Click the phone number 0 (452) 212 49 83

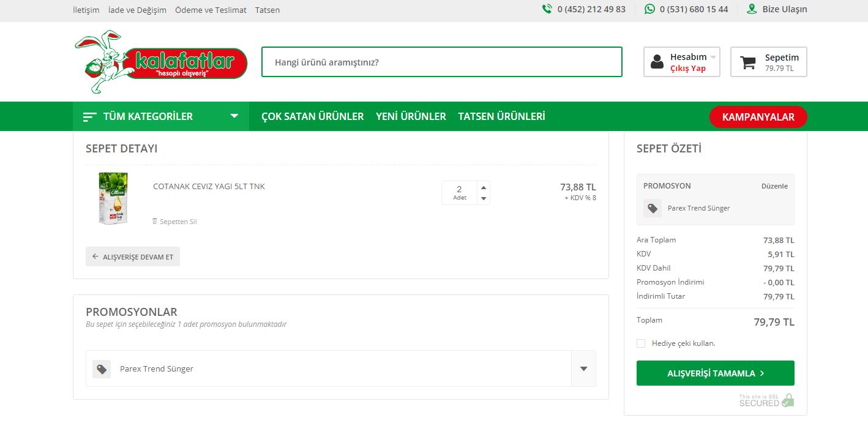pos(591,9)
